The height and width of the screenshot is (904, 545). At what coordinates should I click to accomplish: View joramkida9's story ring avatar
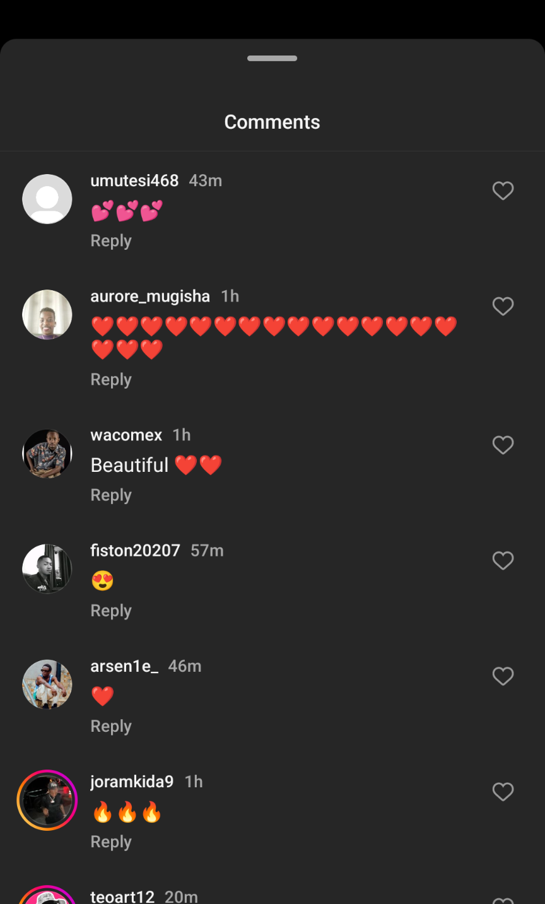click(x=47, y=800)
